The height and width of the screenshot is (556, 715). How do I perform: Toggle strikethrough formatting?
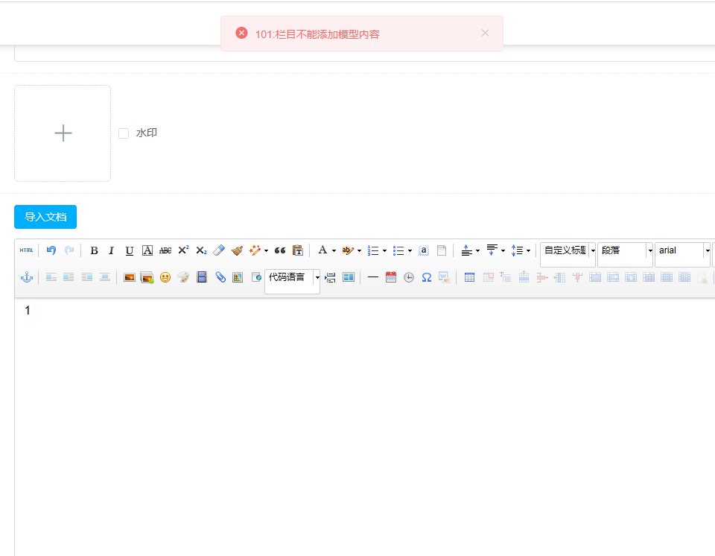pyautogui.click(x=165, y=250)
